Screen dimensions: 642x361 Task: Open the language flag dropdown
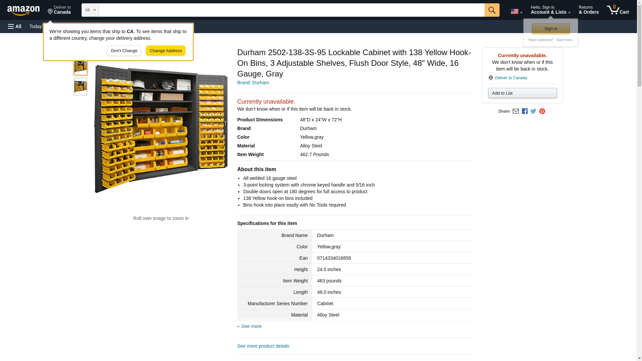tap(516, 11)
